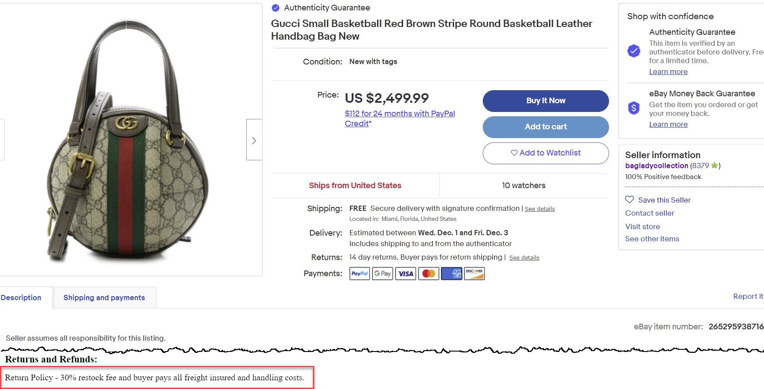Open the Description tab
The width and height of the screenshot is (764, 389).
(21, 298)
